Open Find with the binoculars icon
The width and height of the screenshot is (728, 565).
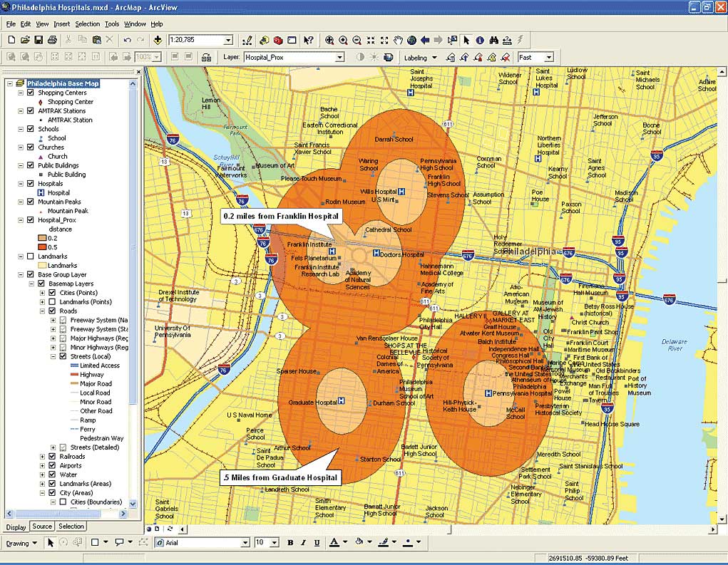tap(493, 41)
